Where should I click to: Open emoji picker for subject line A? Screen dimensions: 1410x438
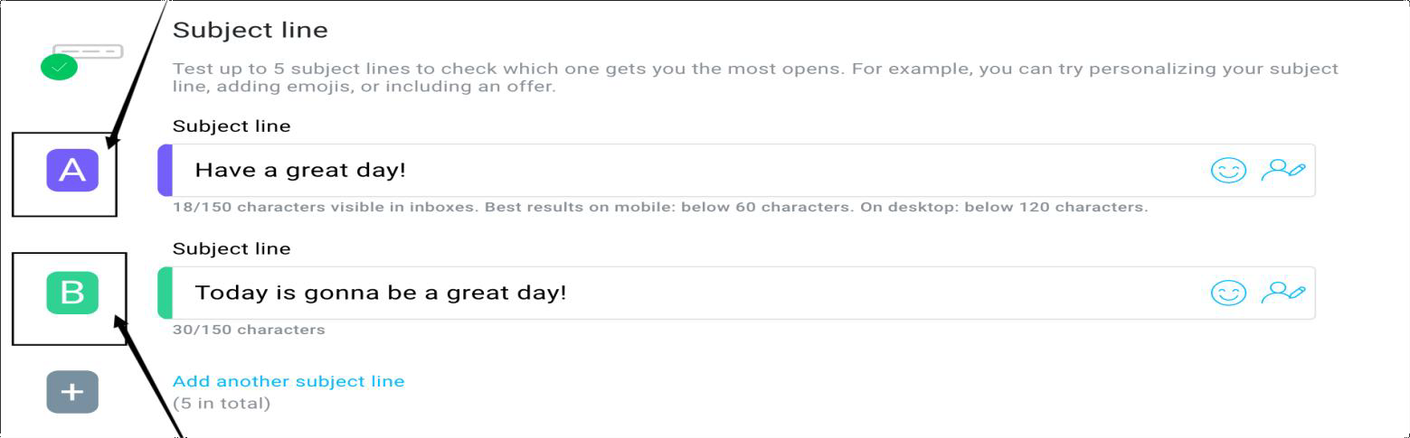point(1228,171)
